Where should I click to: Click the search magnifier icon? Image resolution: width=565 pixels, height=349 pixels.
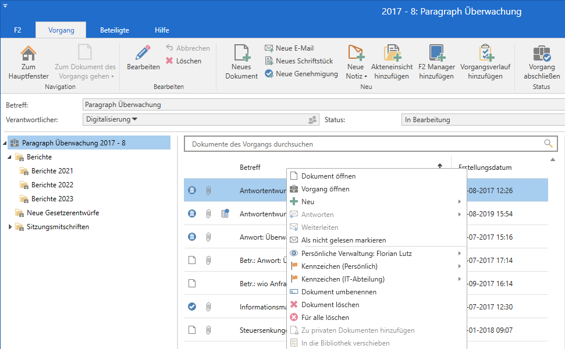pos(548,144)
